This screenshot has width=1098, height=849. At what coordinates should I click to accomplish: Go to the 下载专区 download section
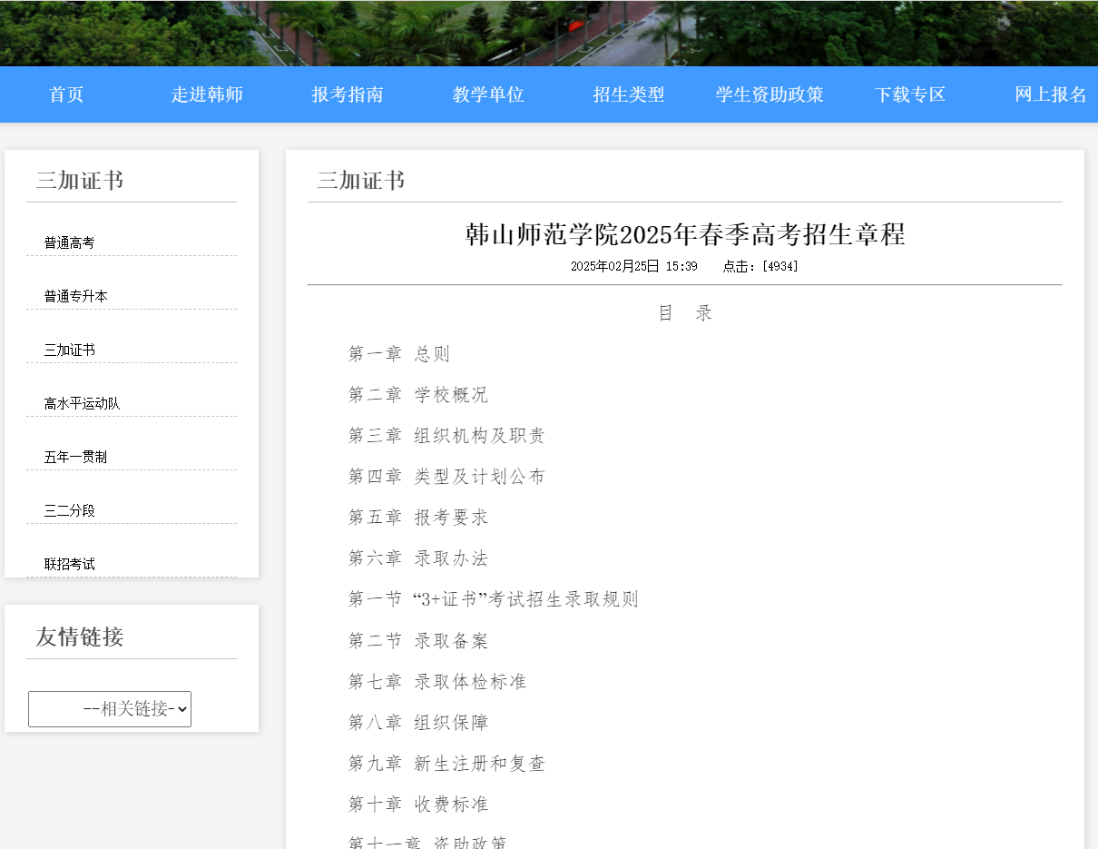point(910,94)
